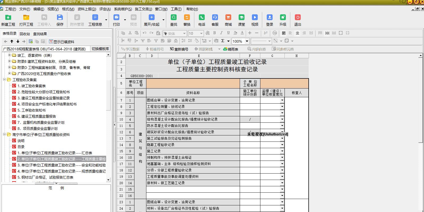This screenshot has width=424, height=212.
Task: Click the 登录 login icon
Action: pos(270,17)
